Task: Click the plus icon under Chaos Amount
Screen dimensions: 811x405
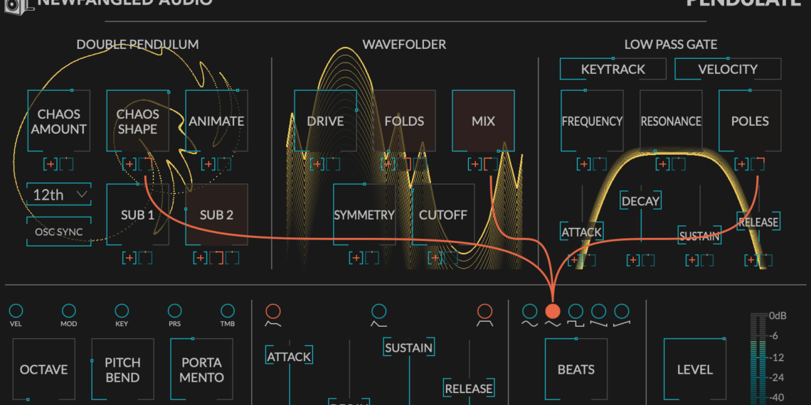Action: pyautogui.click(x=51, y=164)
